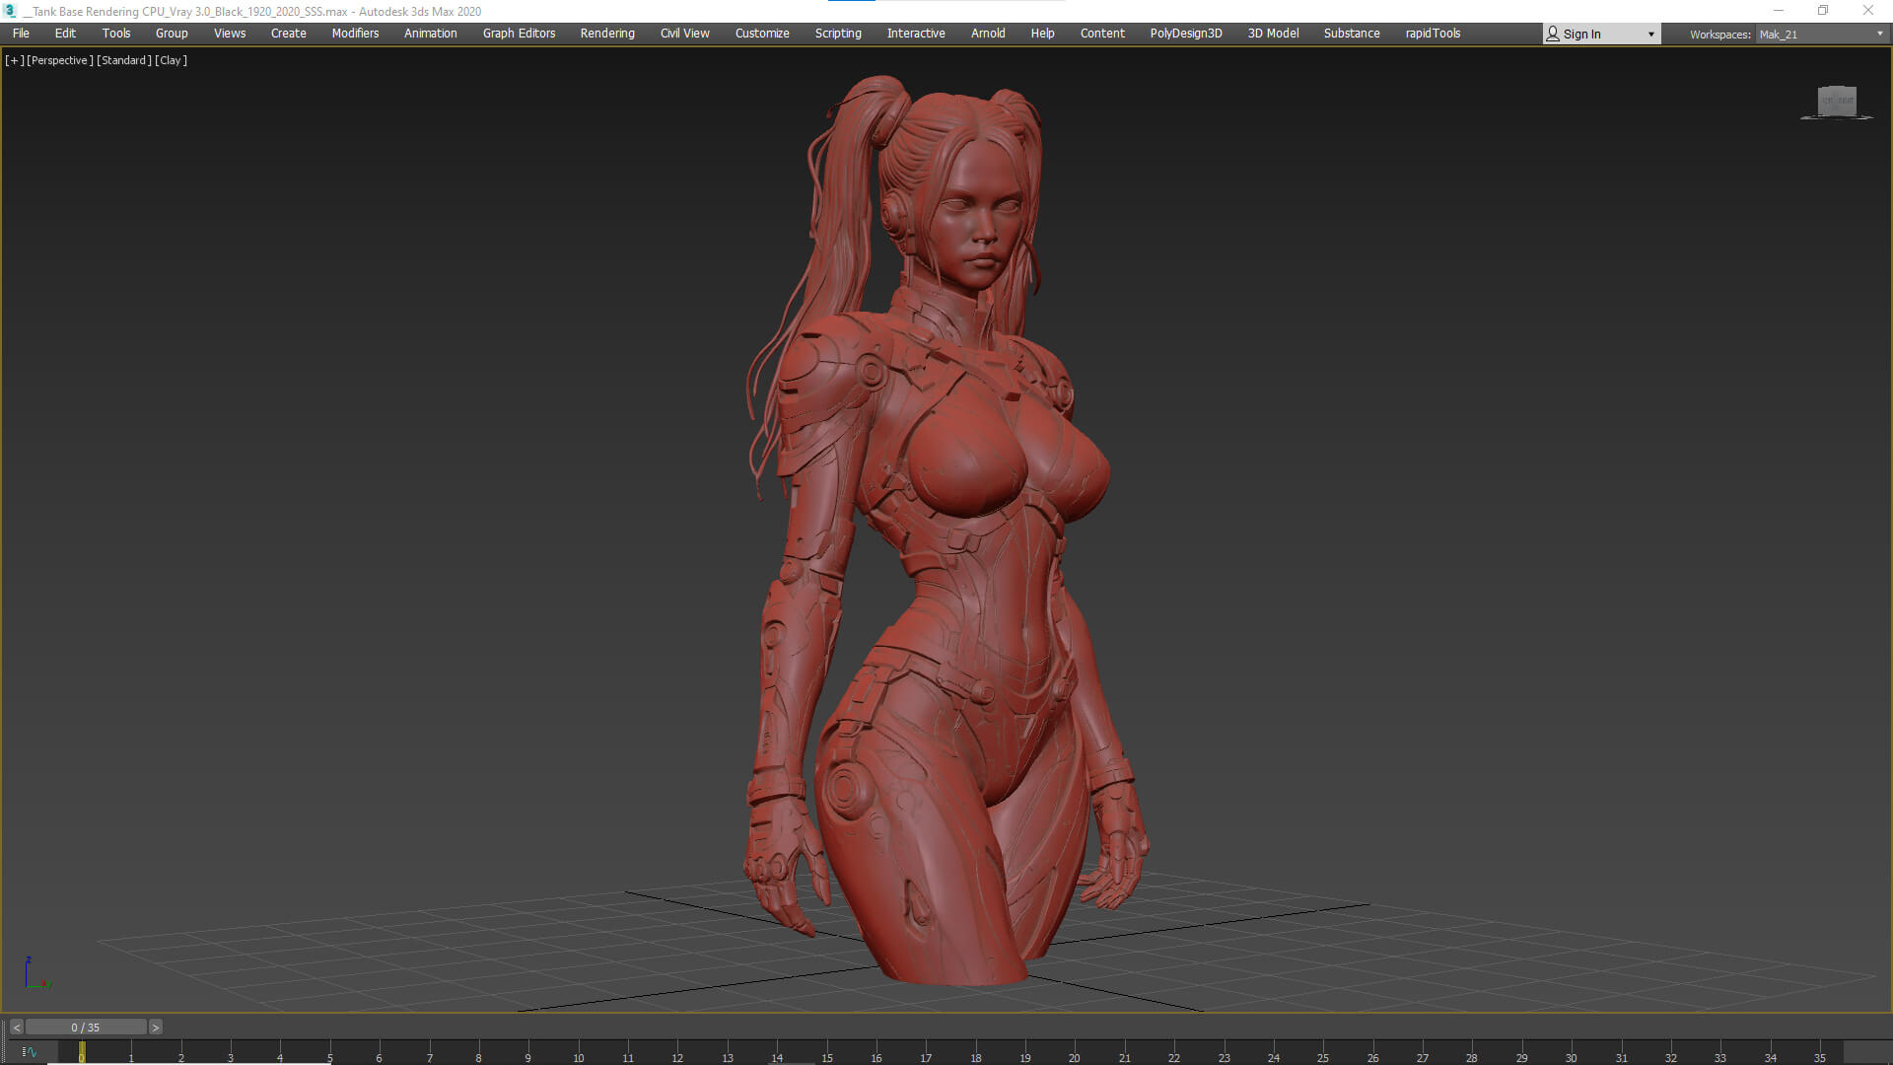Viewport: 1893px width, 1065px height.
Task: Open the [Perspective] viewport point-of-view menu
Action: tap(60, 60)
